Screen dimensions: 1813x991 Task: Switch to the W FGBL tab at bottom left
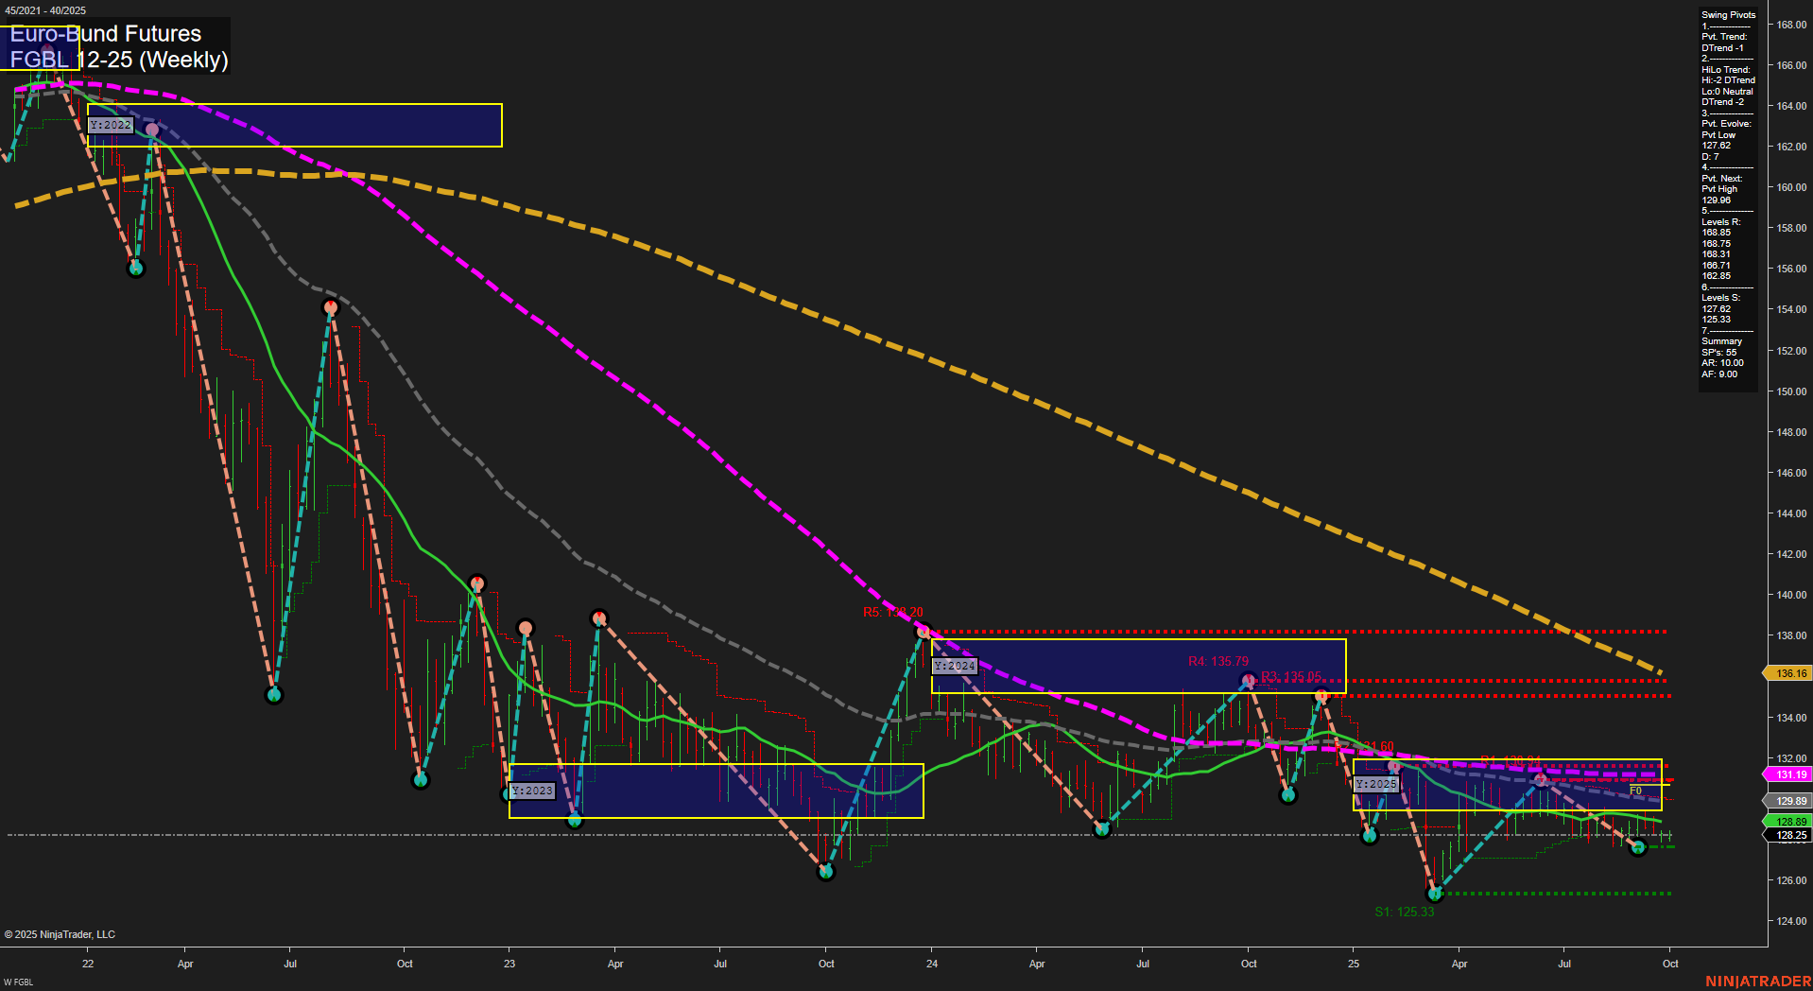coord(19,983)
